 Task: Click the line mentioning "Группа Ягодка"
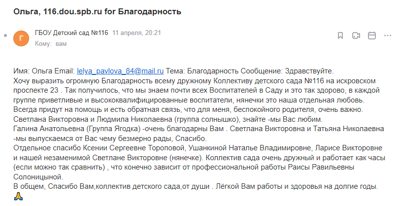(x=199, y=129)
